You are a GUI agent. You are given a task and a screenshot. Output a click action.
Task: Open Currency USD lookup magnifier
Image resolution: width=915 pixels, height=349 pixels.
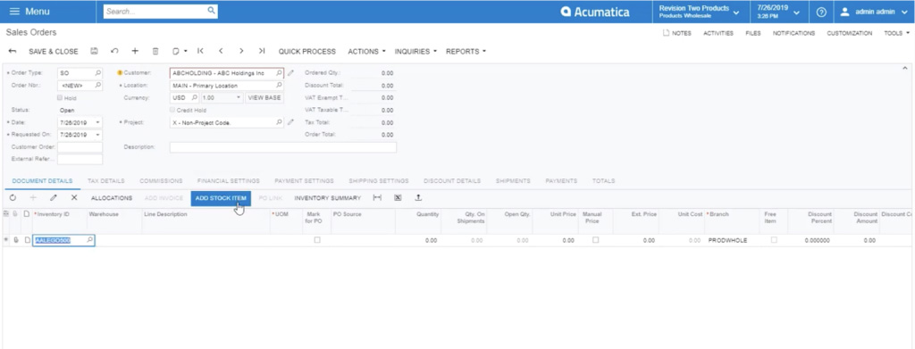point(194,98)
